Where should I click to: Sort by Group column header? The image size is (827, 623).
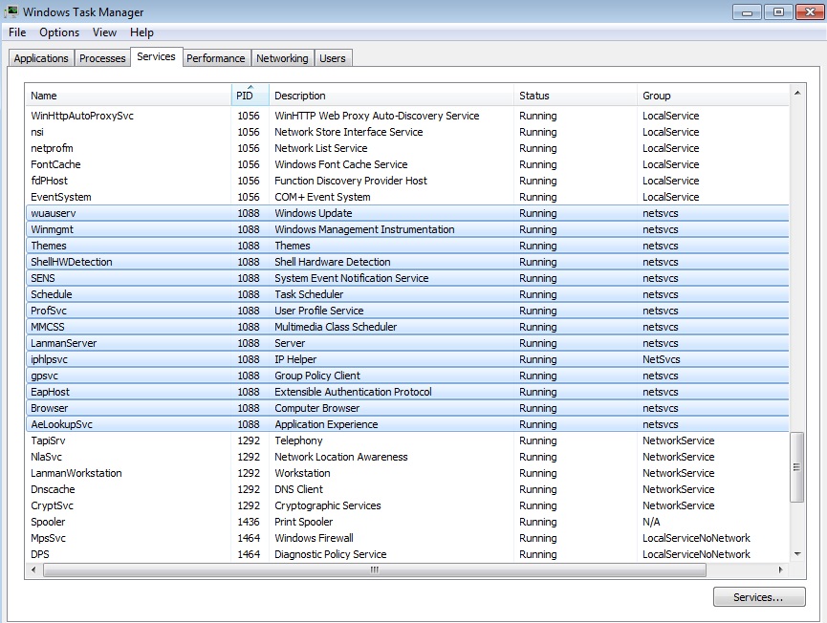click(x=713, y=96)
